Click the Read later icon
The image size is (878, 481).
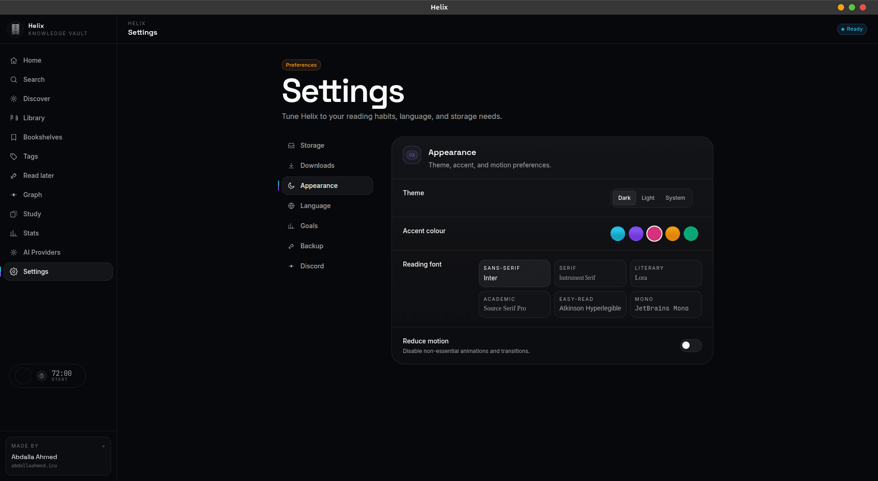[14, 176]
